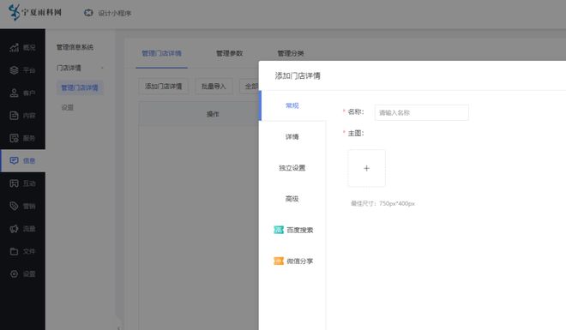Click the 管理信息系统 heading

[75, 47]
